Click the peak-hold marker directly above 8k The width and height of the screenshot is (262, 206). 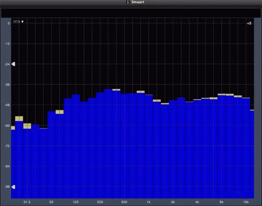(222, 94)
